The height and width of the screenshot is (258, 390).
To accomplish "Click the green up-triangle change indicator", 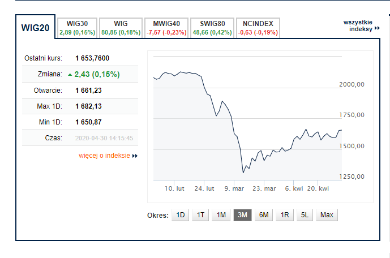I will (x=70, y=75).
